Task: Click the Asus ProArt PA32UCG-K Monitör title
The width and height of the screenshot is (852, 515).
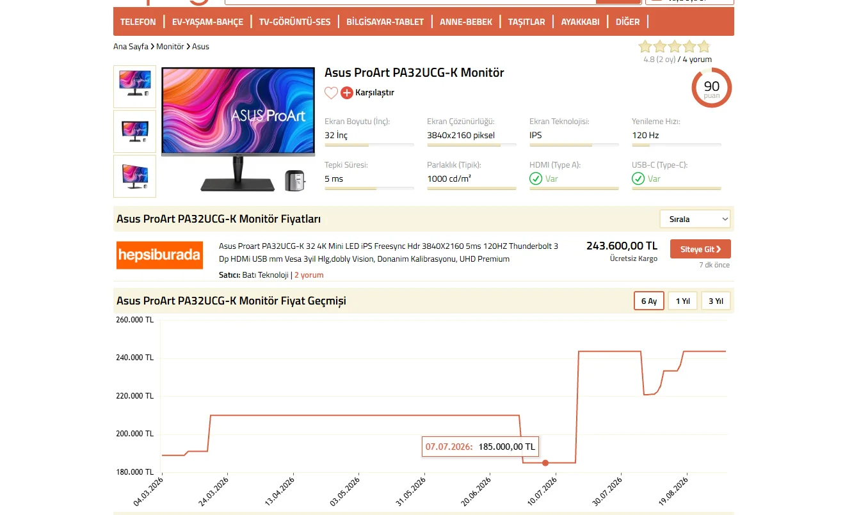Action: 414,73
